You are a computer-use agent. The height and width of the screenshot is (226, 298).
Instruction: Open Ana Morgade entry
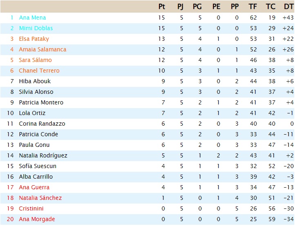pos(37,219)
